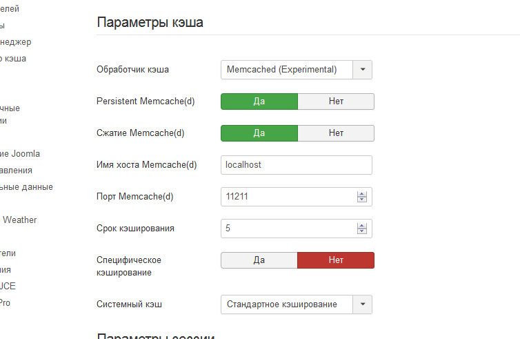
Task: Expand the Системный кэш dropdown
Action: [297, 304]
